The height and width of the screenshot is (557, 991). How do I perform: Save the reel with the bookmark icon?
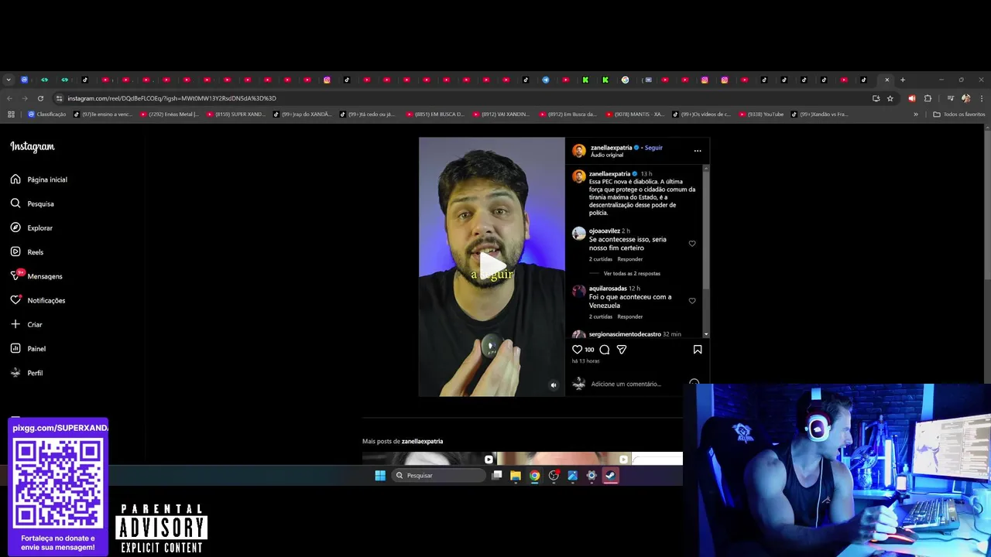point(698,350)
